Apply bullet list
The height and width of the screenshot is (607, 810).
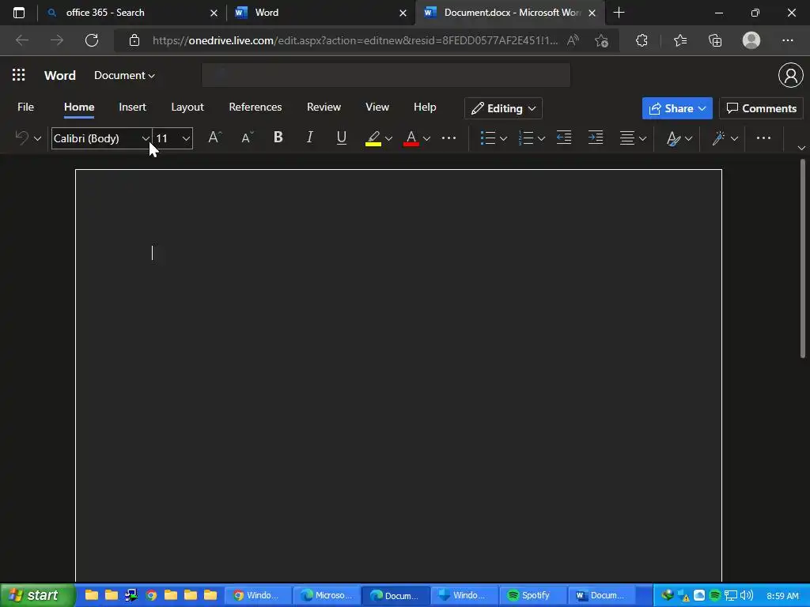(487, 138)
